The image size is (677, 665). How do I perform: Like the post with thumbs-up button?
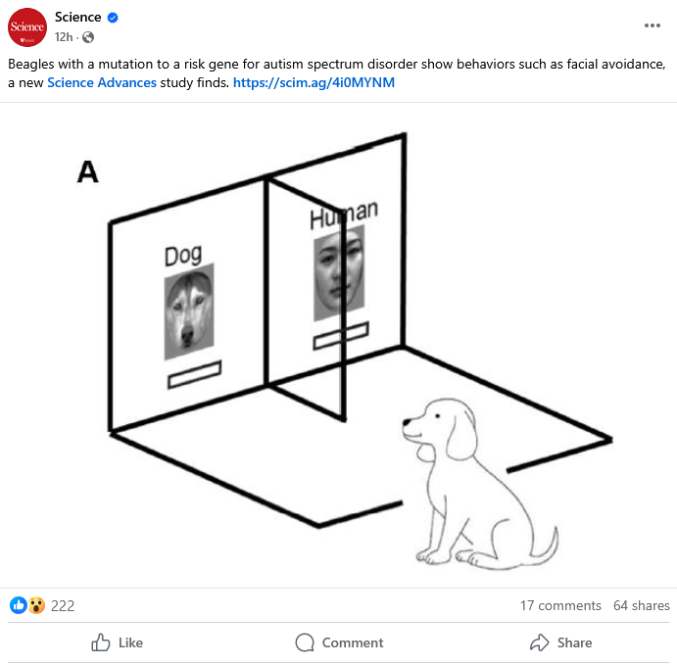tap(117, 642)
